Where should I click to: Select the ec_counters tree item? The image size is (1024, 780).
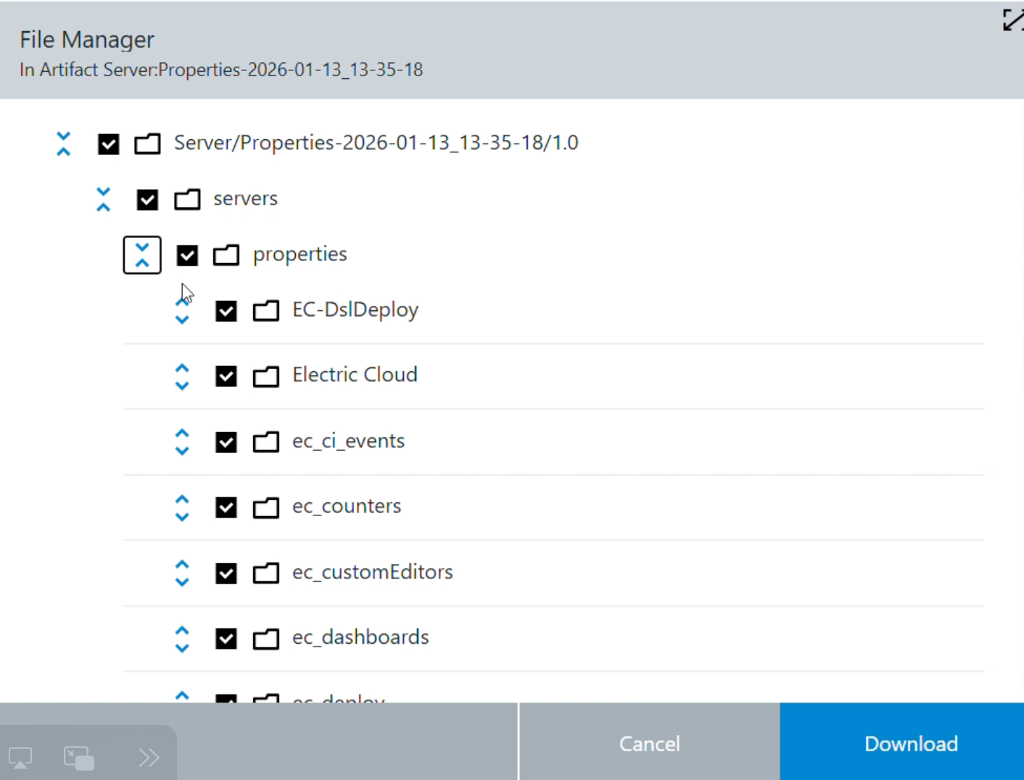click(346, 507)
